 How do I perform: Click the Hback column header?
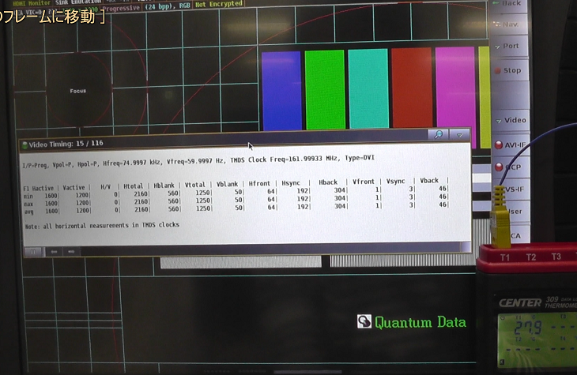click(328, 182)
